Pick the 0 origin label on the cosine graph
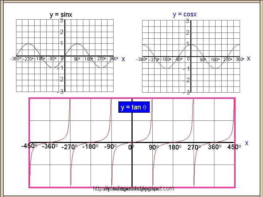 coord(188,59)
